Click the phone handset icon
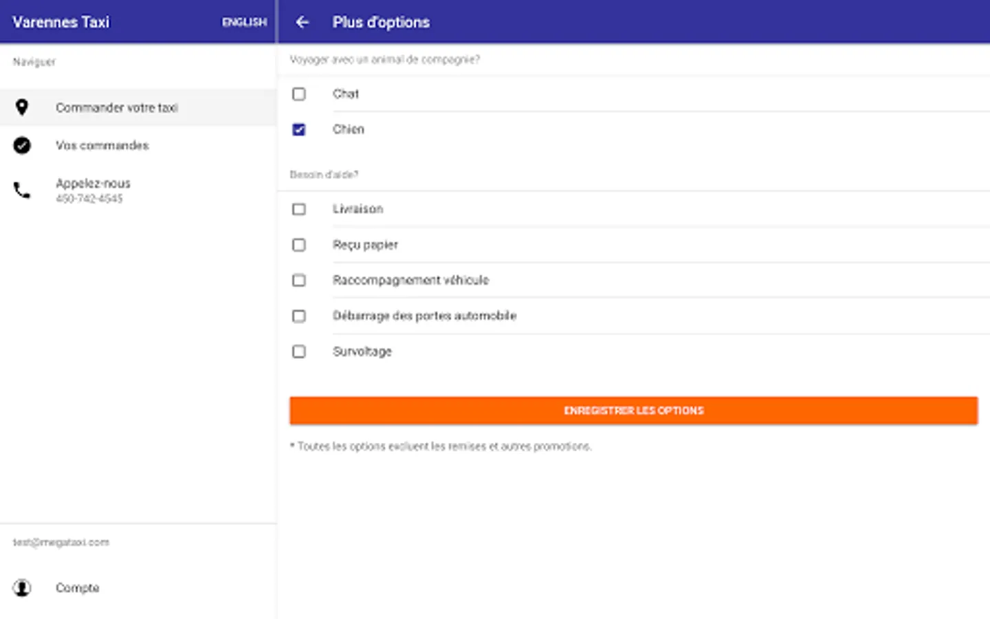990x619 pixels. (22, 191)
